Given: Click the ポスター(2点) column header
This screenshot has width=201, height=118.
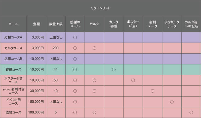Looking at the screenshot, I should tap(133, 24).
